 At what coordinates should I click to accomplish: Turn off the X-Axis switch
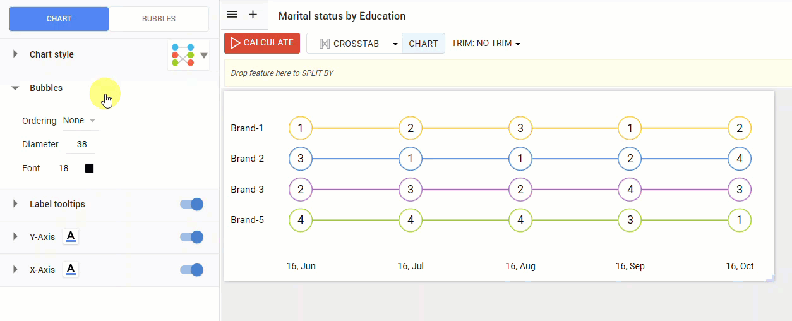(192, 270)
